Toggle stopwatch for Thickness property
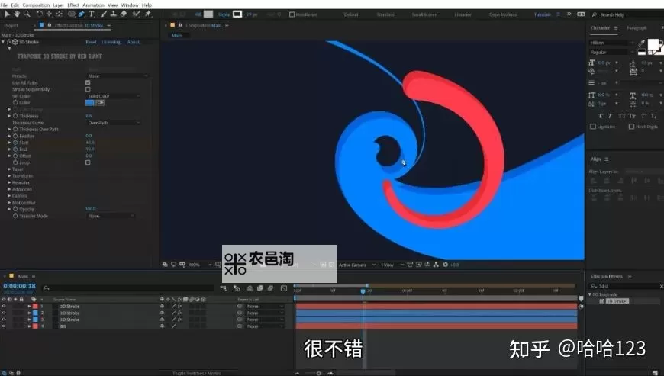 coord(15,116)
